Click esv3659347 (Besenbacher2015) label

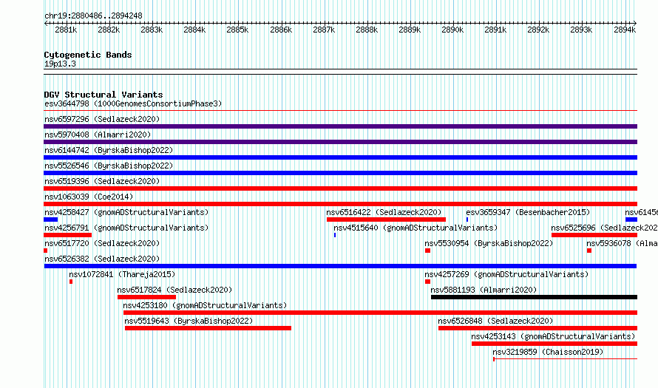tap(528, 212)
